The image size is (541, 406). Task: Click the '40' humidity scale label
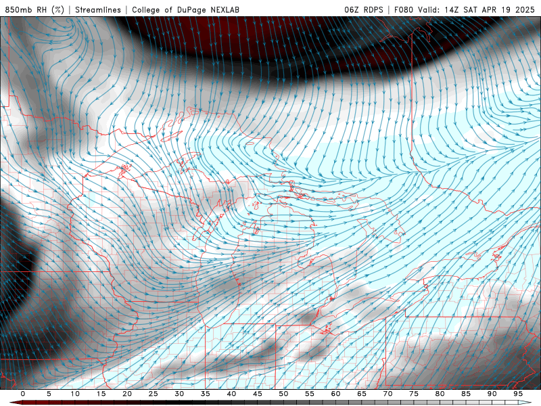pyautogui.click(x=231, y=394)
